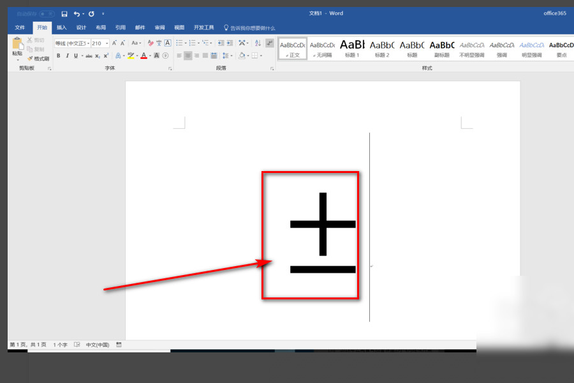
Task: Click the Distributed alignment icon
Action: tap(214, 56)
